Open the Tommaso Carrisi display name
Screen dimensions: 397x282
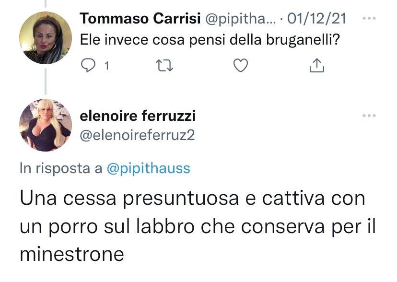pos(140,19)
